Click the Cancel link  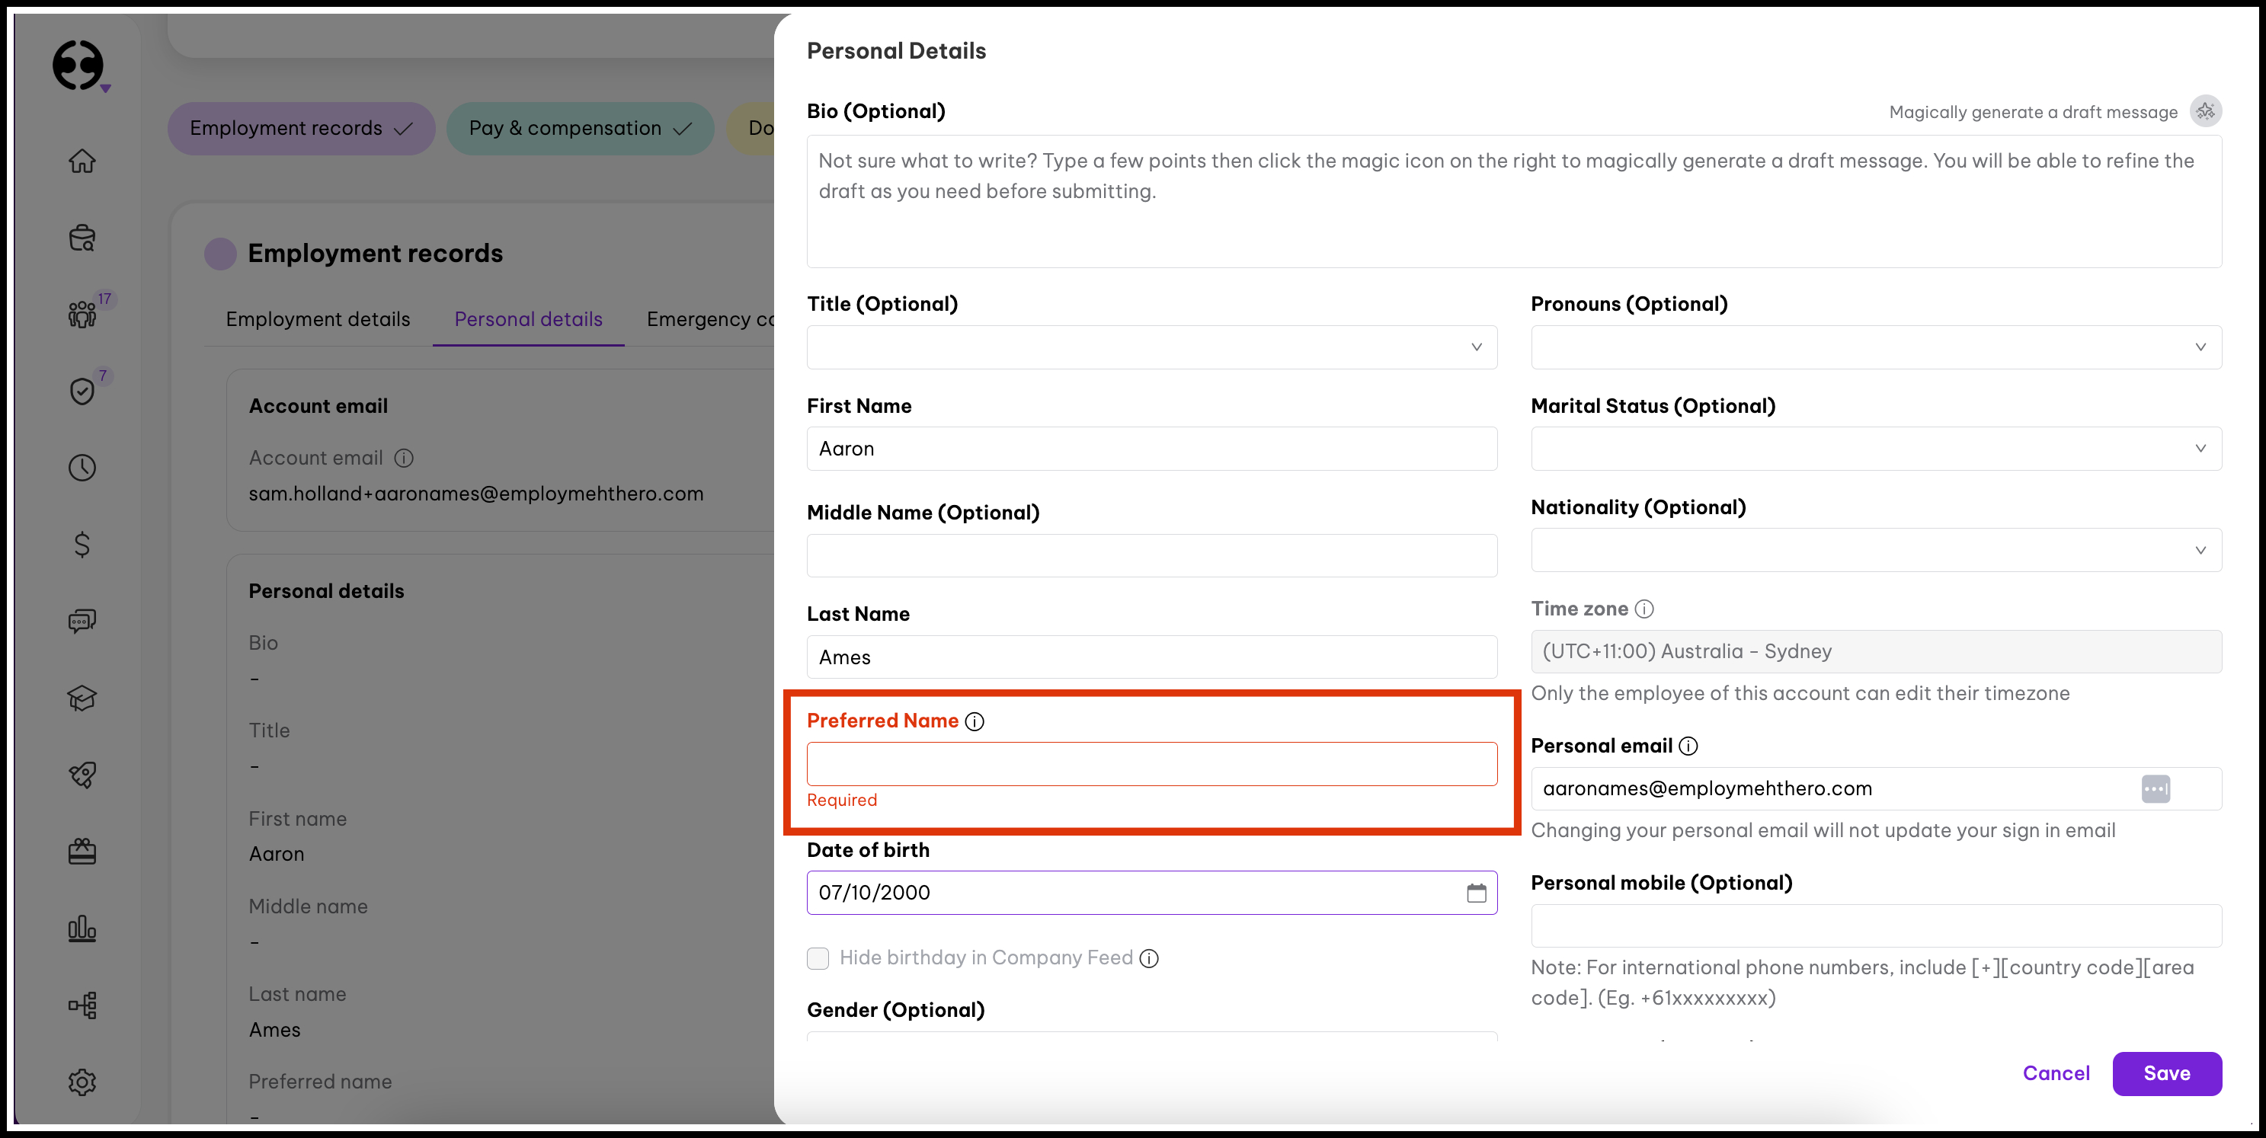[2055, 1073]
